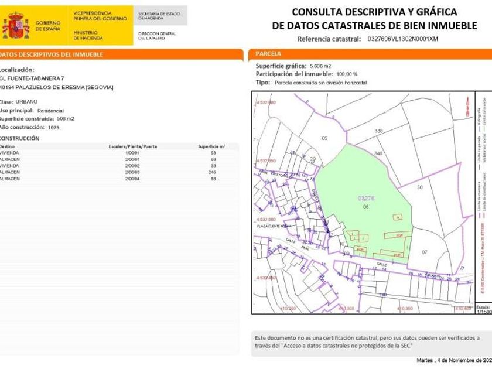Click the 'URBANO' class value
The width and height of the screenshot is (492, 369).
[26, 102]
